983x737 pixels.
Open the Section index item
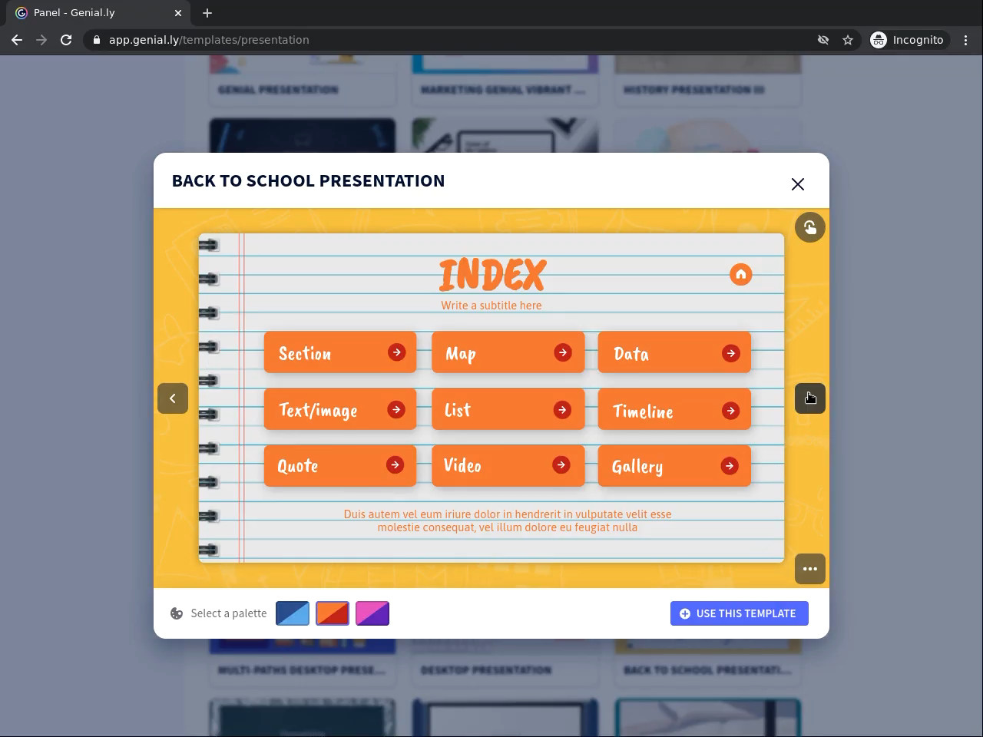click(340, 352)
